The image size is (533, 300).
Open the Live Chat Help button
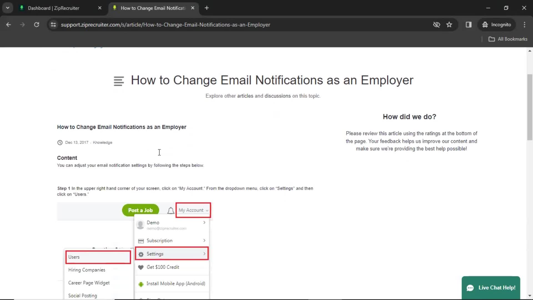coord(491,288)
